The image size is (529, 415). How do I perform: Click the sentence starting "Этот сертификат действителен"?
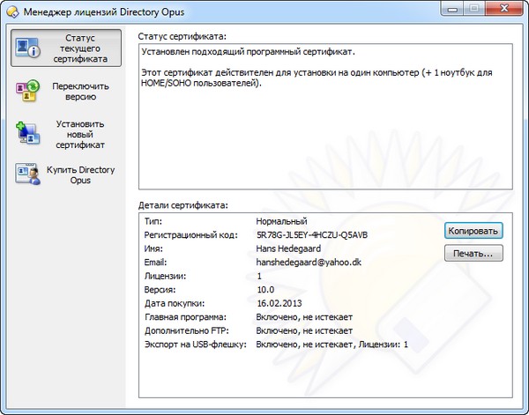(317, 78)
